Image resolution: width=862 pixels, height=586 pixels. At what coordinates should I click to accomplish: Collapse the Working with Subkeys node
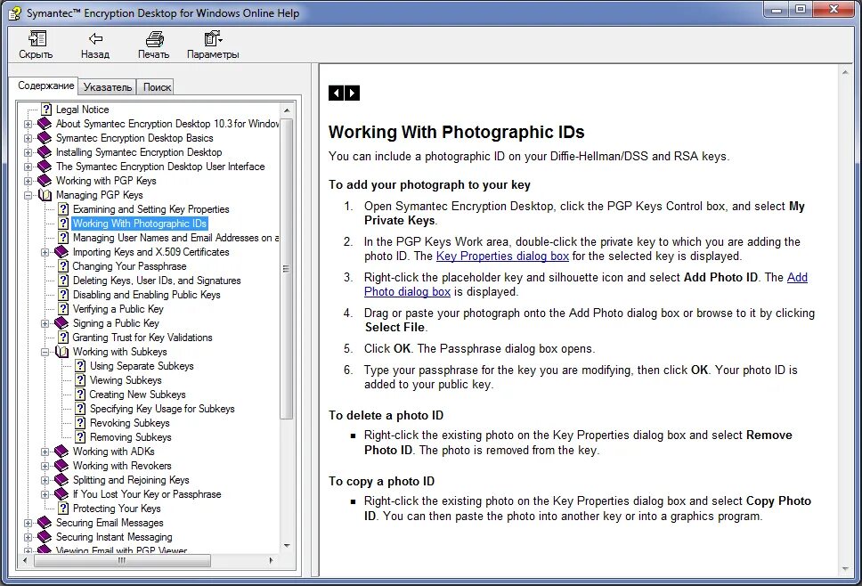pyautogui.click(x=45, y=353)
